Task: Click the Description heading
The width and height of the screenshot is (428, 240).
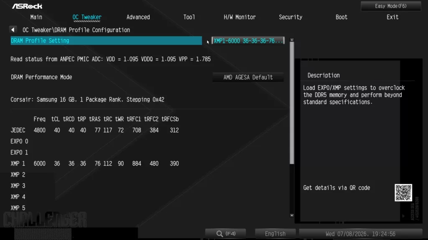Action: (x=324, y=75)
